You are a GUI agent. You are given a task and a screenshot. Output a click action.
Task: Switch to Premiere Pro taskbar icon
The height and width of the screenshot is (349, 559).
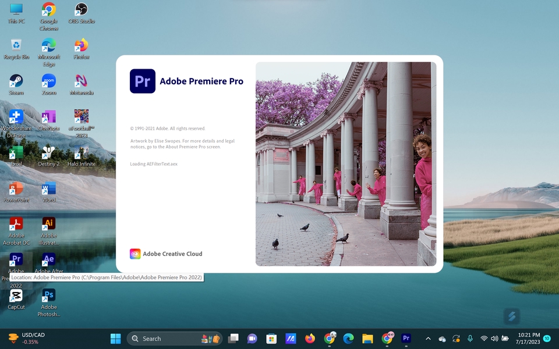click(x=406, y=339)
